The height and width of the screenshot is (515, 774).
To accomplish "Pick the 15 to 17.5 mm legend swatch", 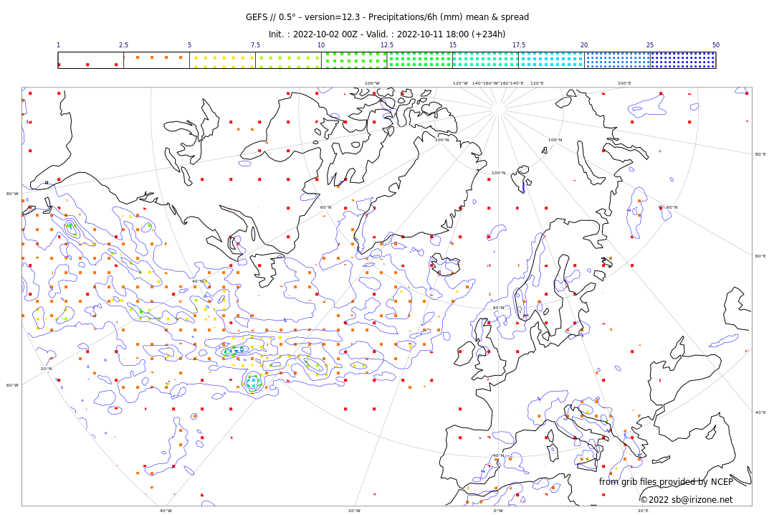I will (486, 60).
